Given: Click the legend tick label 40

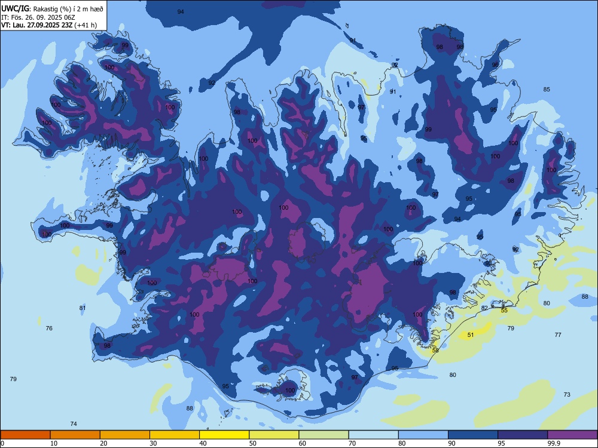Looking at the screenshot, I should pos(203,443).
